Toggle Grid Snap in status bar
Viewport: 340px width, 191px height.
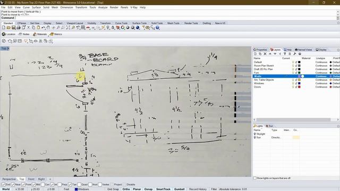point(113,189)
